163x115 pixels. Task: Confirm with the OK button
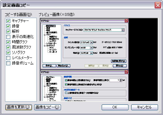coord(115,107)
